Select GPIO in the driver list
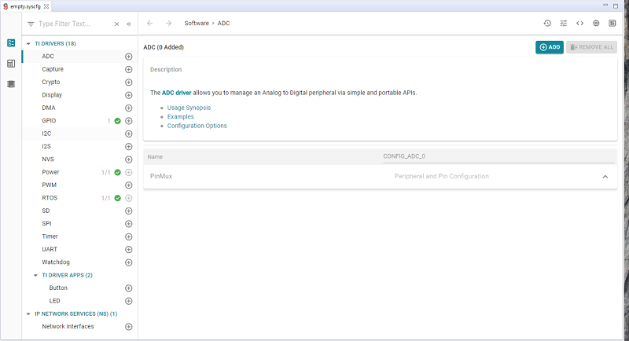 [49, 121]
